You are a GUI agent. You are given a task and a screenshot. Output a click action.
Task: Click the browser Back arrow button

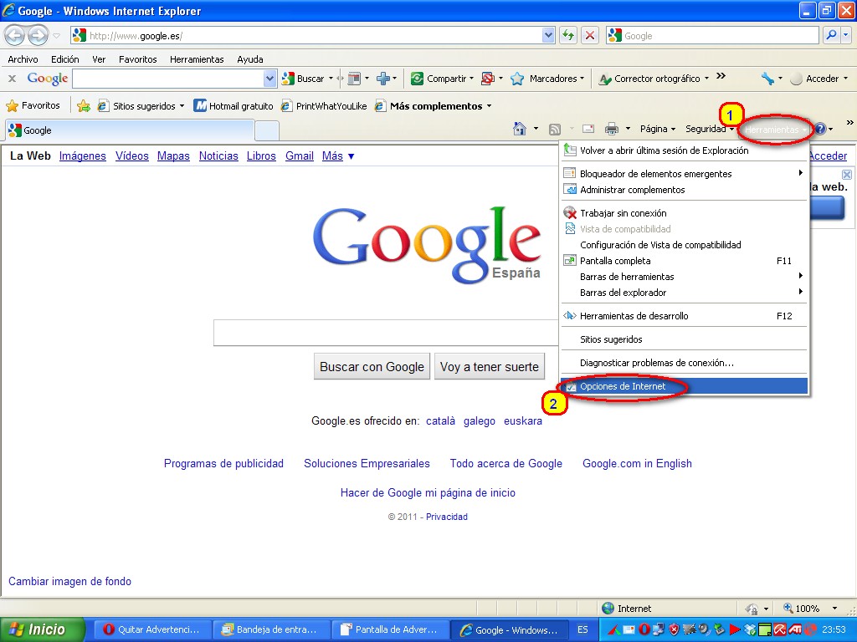(15, 35)
